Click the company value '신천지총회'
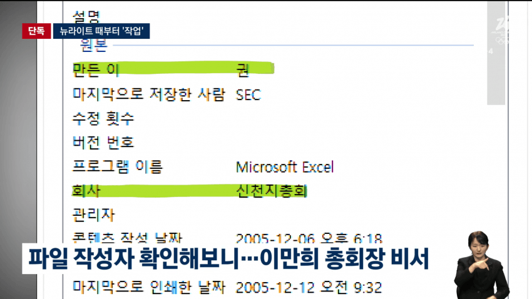The width and height of the screenshot is (532, 299). (x=271, y=191)
